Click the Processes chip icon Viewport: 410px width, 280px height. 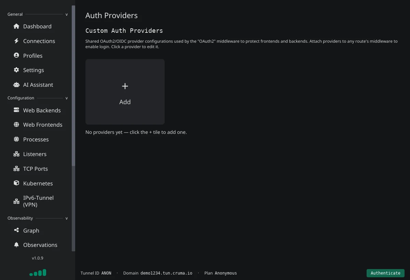tap(16, 139)
